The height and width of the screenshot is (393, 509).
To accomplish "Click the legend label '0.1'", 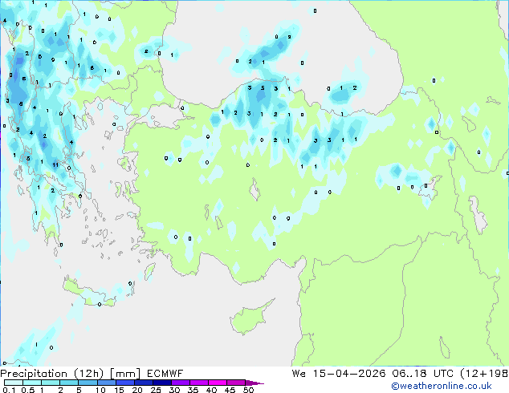I will 9,390.
